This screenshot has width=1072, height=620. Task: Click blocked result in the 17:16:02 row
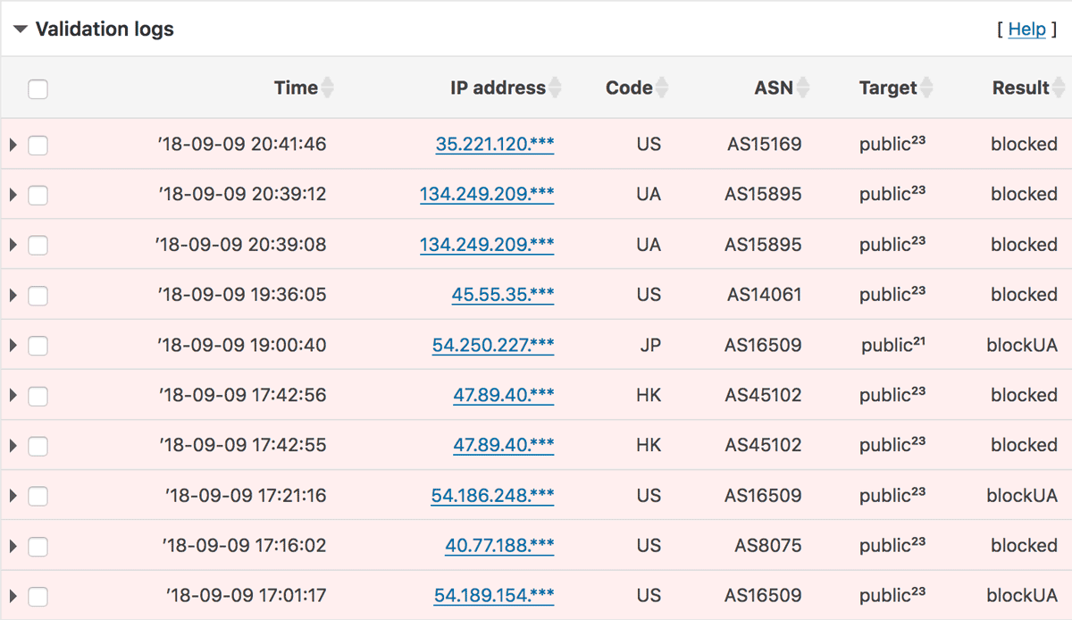[x=1024, y=544]
